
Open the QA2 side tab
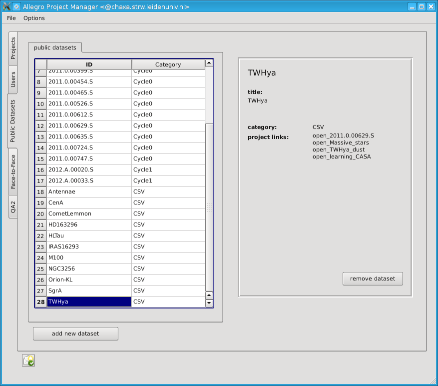pos(13,207)
